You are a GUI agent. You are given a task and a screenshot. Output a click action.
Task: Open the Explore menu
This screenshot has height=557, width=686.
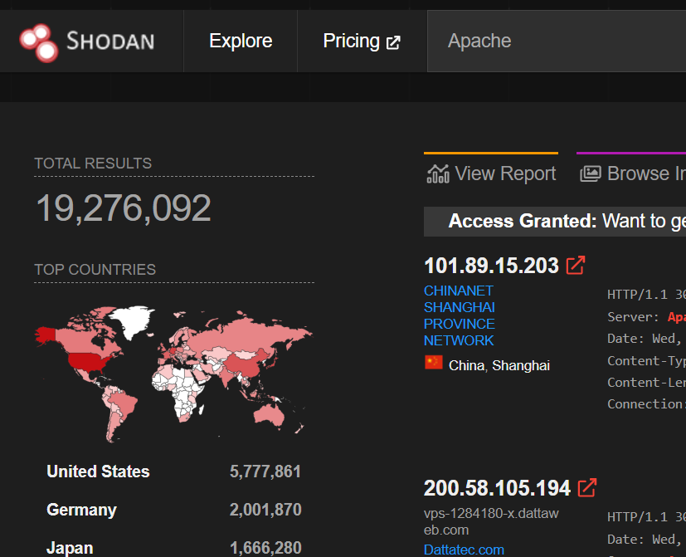tap(240, 40)
